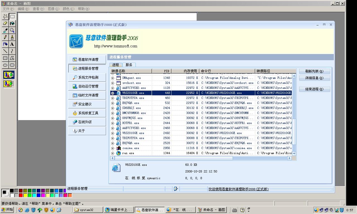Expand the H3TFR1.exe process node
The width and height of the screenshot is (357, 214).
(113, 123)
